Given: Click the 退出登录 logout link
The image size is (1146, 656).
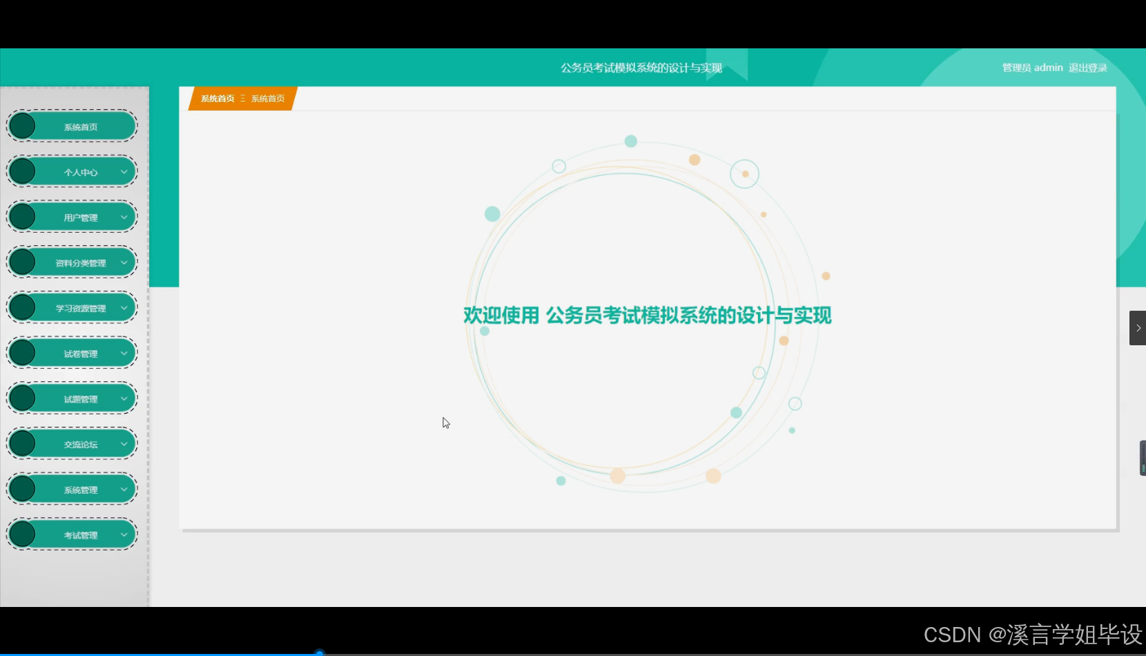Looking at the screenshot, I should 1088,68.
